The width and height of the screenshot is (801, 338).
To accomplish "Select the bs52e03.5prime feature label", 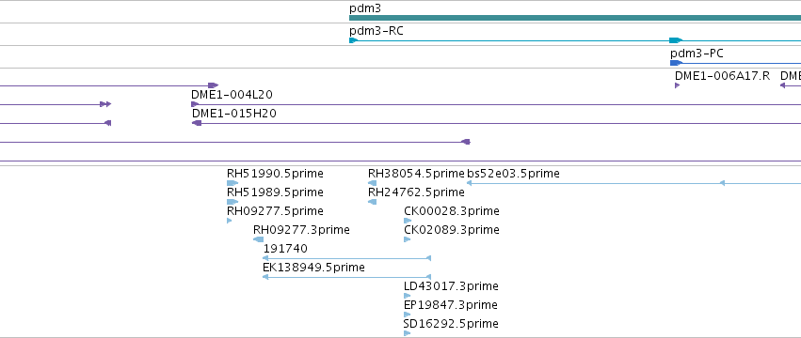I will pyautogui.click(x=513, y=174).
